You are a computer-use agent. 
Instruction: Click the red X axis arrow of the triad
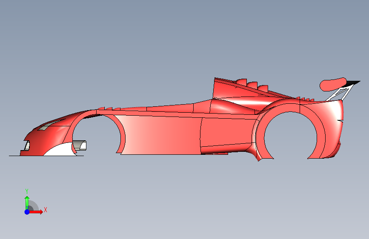[x=36, y=212]
